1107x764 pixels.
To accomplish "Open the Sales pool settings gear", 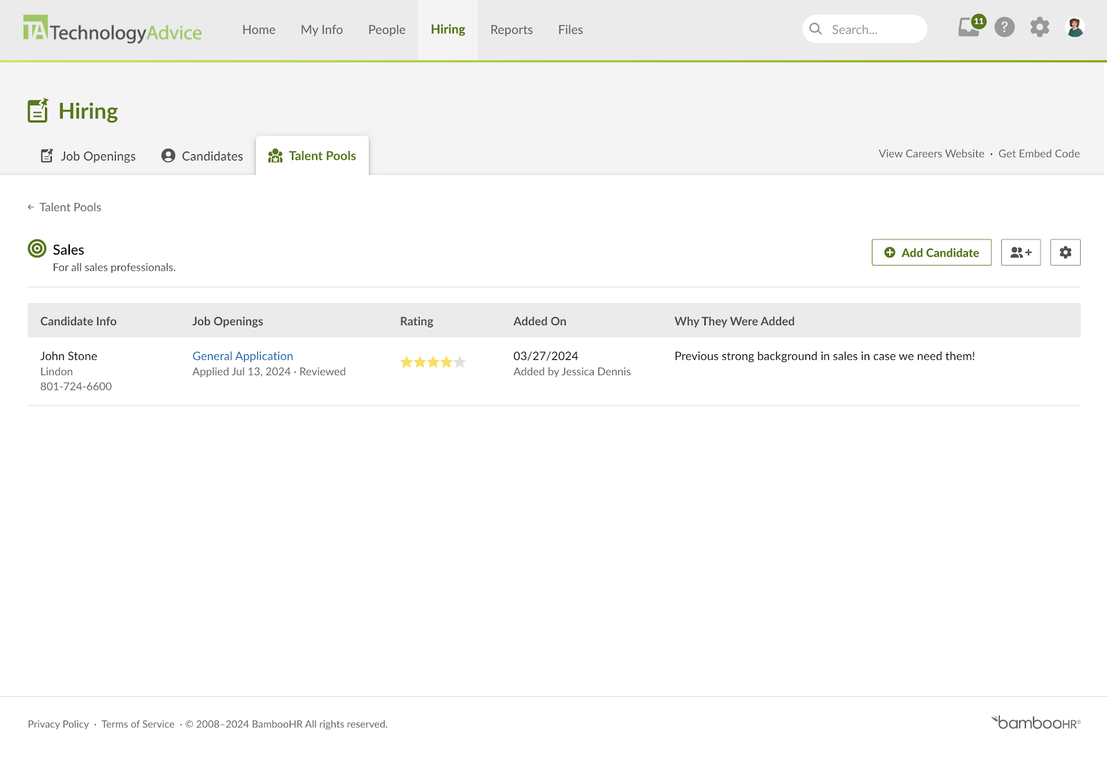I will coord(1065,253).
